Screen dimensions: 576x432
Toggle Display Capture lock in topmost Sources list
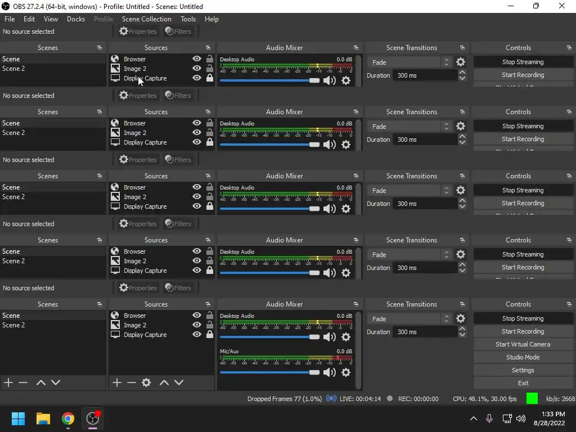210,78
